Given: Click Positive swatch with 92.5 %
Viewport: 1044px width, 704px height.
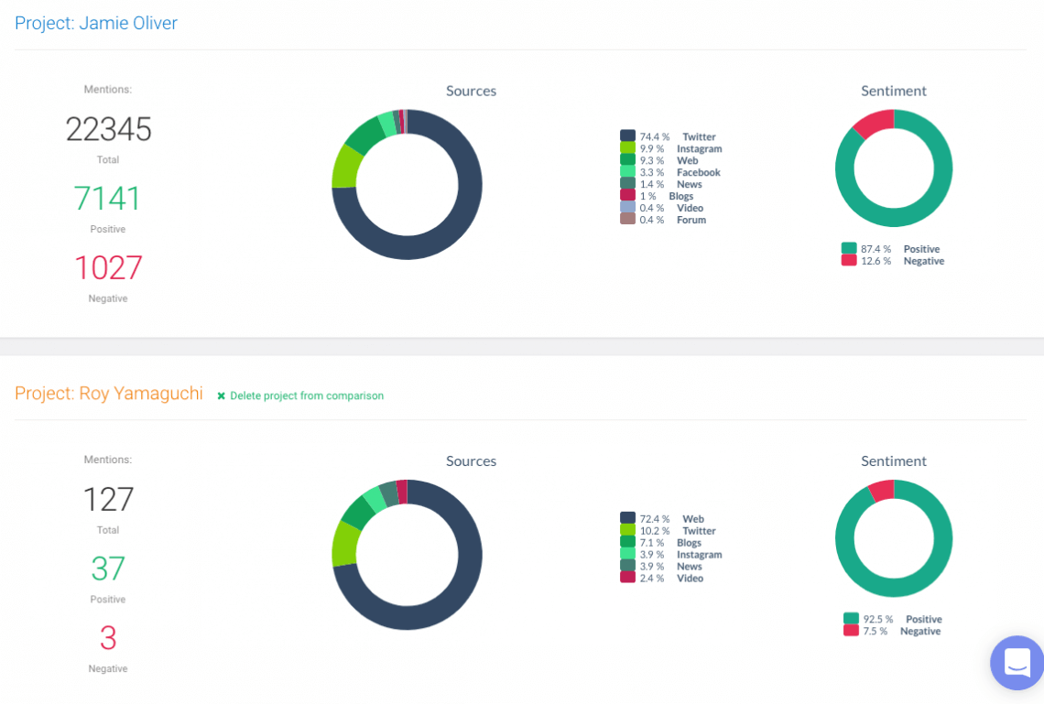Looking at the screenshot, I should point(851,618).
